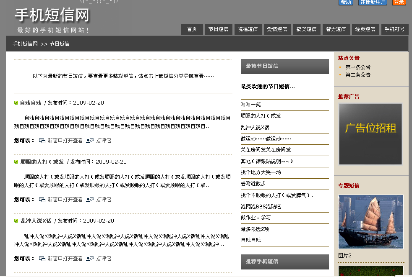Open the 搞笑短信 tab

click(306, 29)
